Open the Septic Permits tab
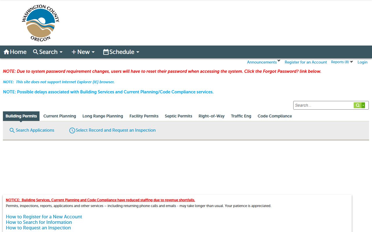Screen dimensions: 372x232 [178, 116]
